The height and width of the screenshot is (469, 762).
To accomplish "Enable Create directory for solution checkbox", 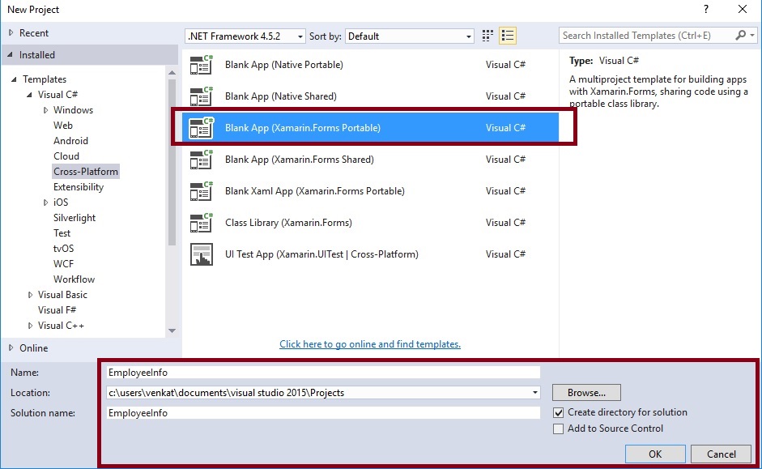I will tap(559, 412).
